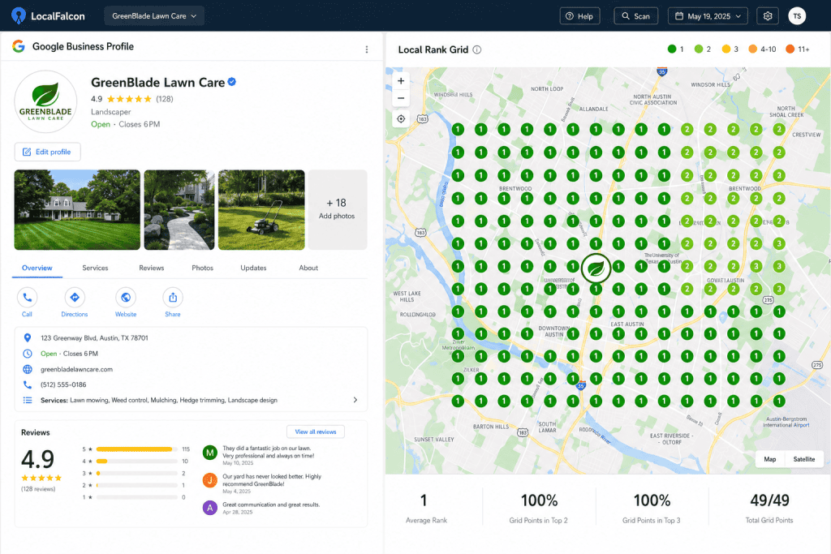Click the address location pin icon
Viewport: 831px width, 554px height.
pos(28,338)
